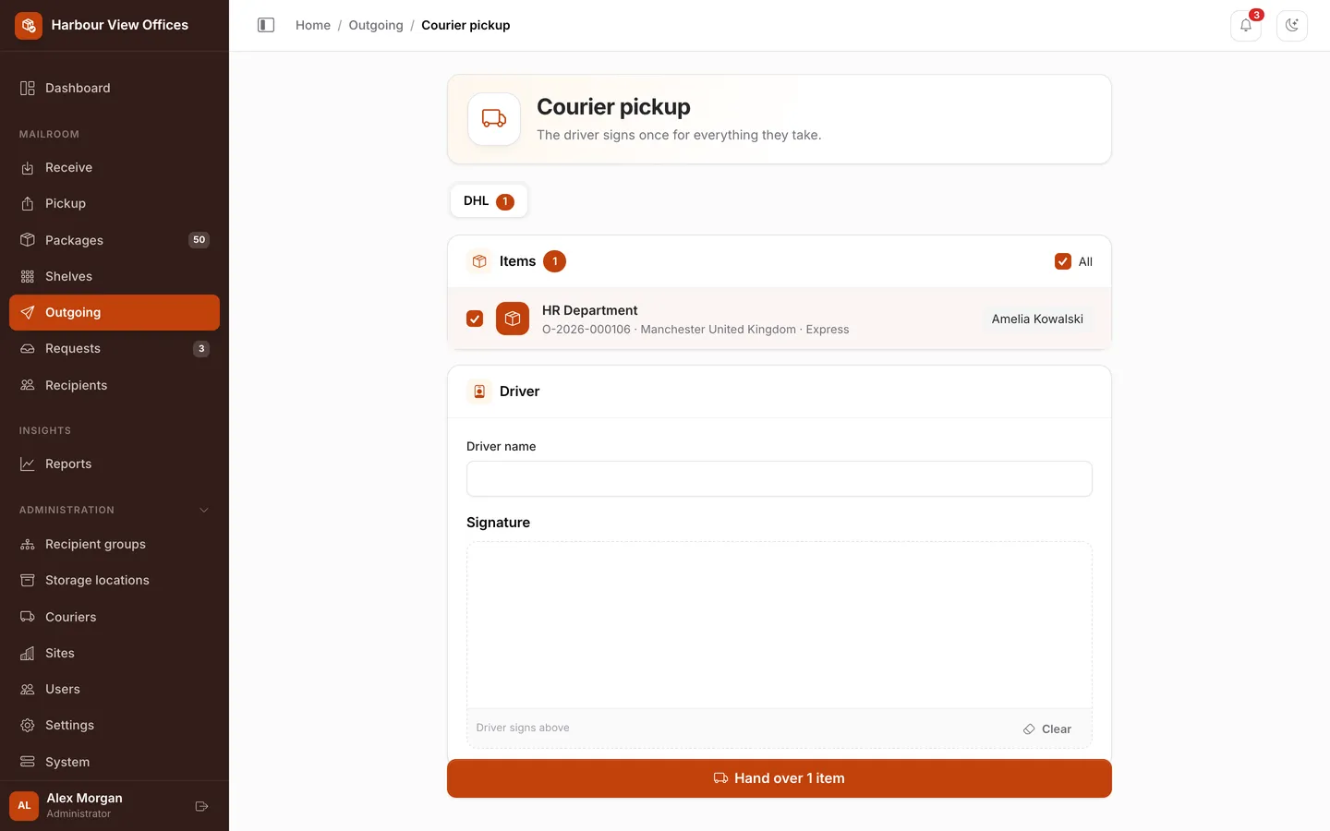
Task: Open Dashboard from sidebar
Action: [x=115, y=88]
